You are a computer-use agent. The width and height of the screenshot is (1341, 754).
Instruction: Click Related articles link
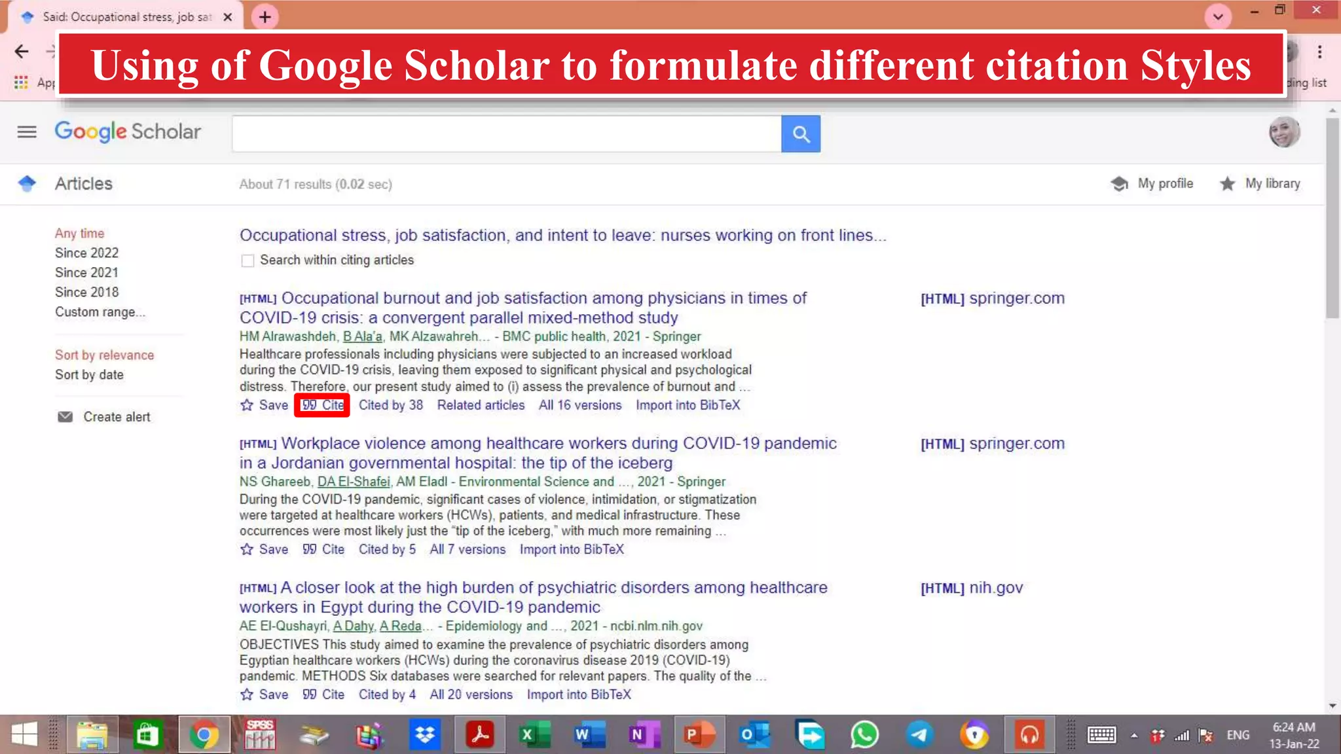[481, 405]
